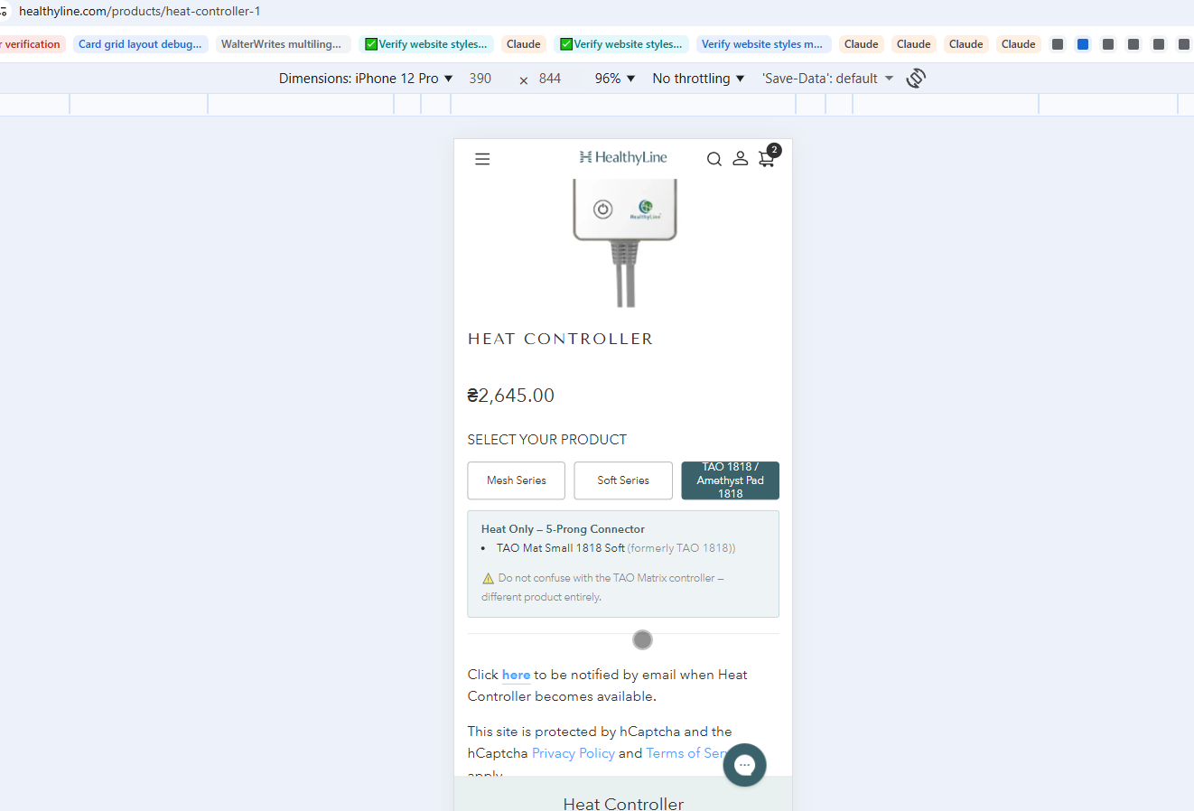Click the warning triangle icon in the notice
Screen dimensions: 1194x811
[x=488, y=578]
